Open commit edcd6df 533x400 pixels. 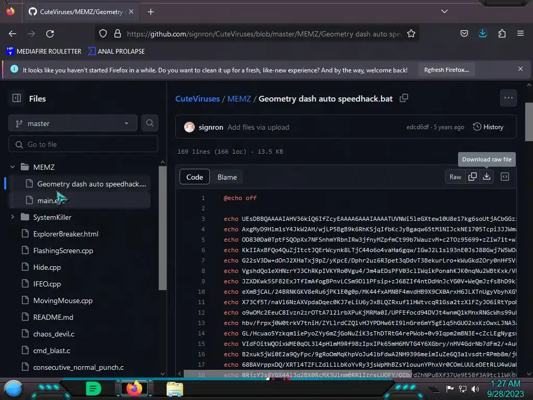tap(417, 127)
